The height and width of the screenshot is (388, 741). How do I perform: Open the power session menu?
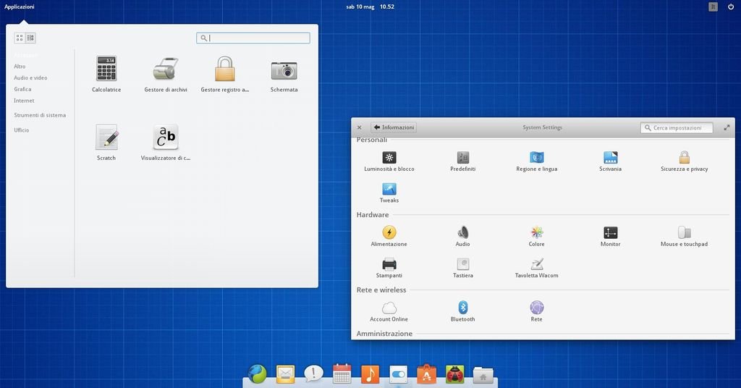tap(730, 7)
